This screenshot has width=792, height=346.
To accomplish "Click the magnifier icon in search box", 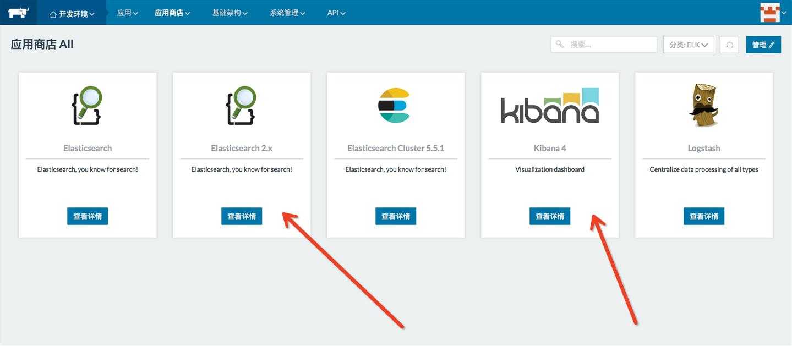I will click(560, 45).
